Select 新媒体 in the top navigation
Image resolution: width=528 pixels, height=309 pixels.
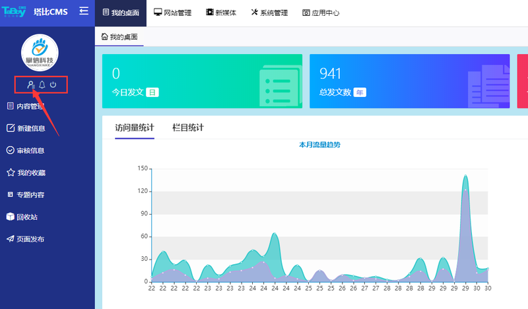221,13
